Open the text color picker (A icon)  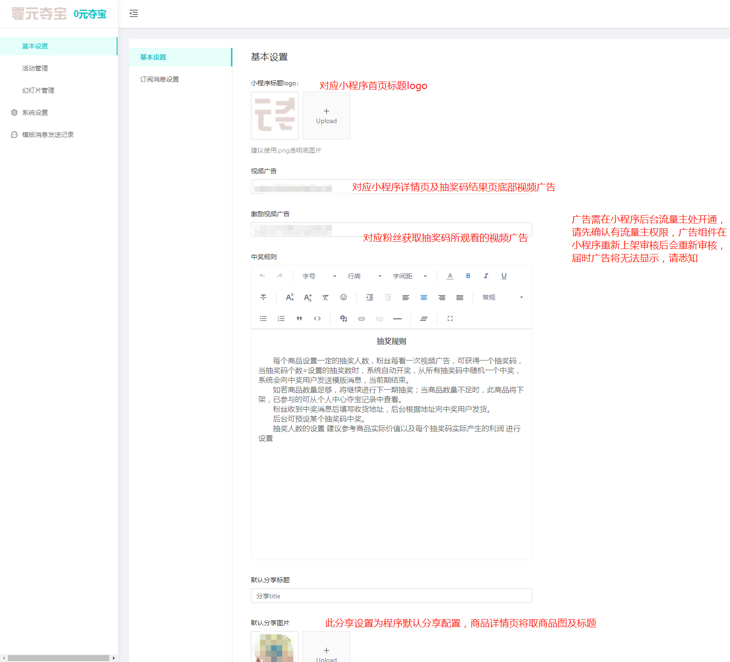coord(450,276)
